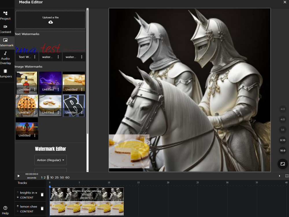Click the watermark panel scrollbar
The image size is (289, 217).
click(x=88, y=72)
